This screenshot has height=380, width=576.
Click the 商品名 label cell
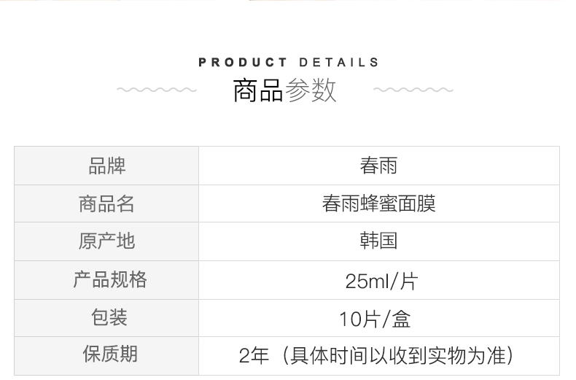pos(106,204)
